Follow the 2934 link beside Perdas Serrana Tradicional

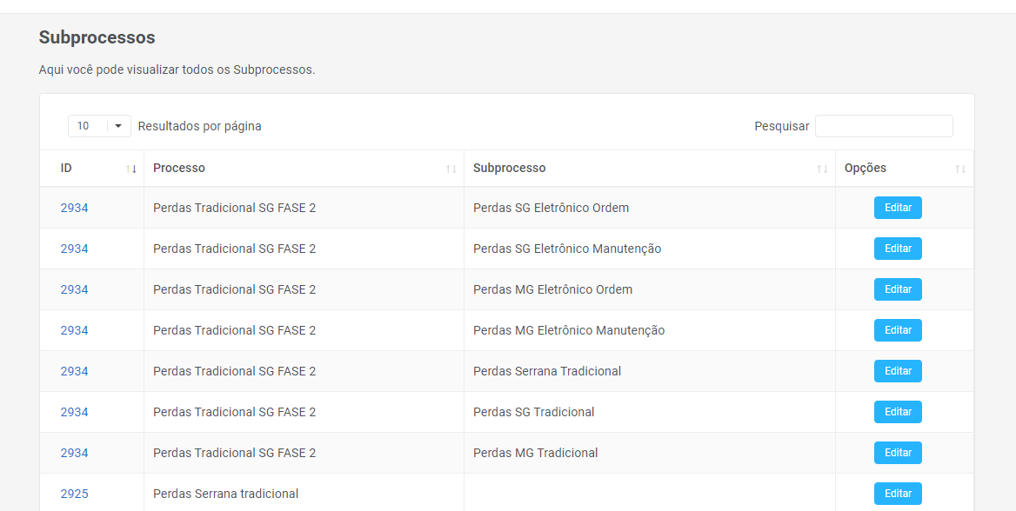tap(75, 371)
